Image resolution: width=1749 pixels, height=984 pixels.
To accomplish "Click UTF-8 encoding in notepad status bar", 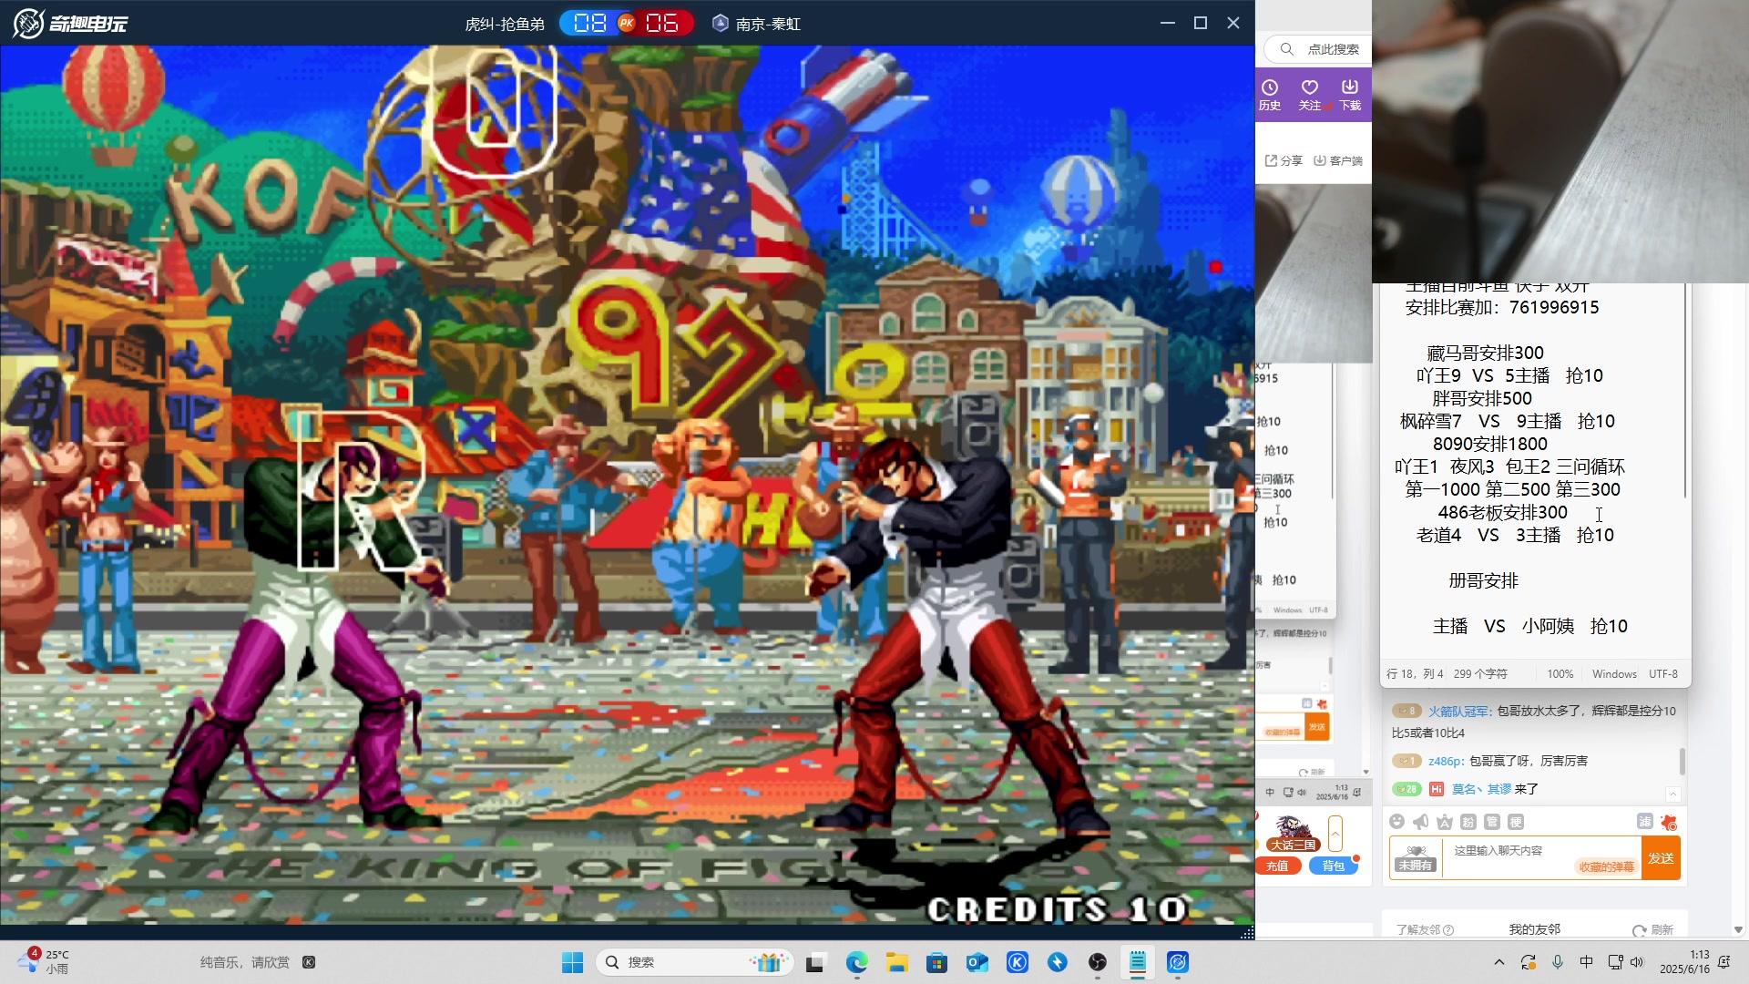I will tap(1662, 674).
